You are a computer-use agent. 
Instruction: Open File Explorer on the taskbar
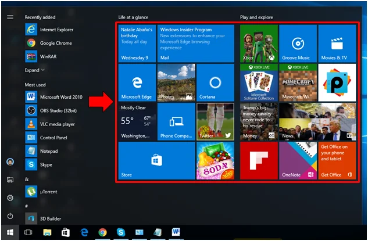[x=47, y=232]
